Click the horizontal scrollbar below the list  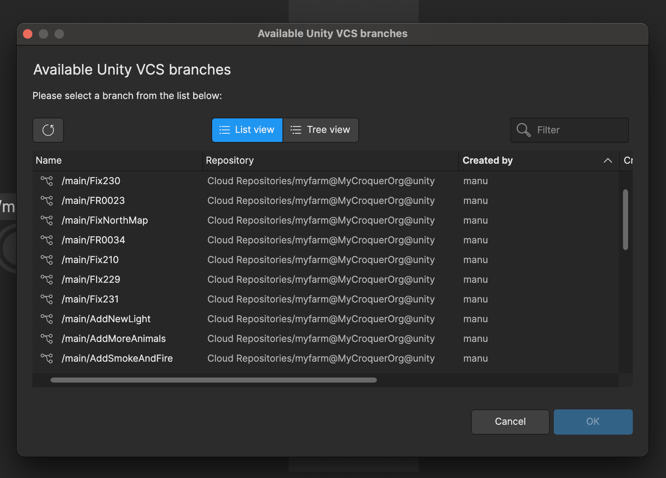click(x=213, y=380)
